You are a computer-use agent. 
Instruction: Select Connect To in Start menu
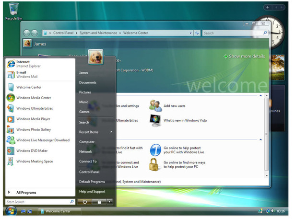tap(88, 161)
